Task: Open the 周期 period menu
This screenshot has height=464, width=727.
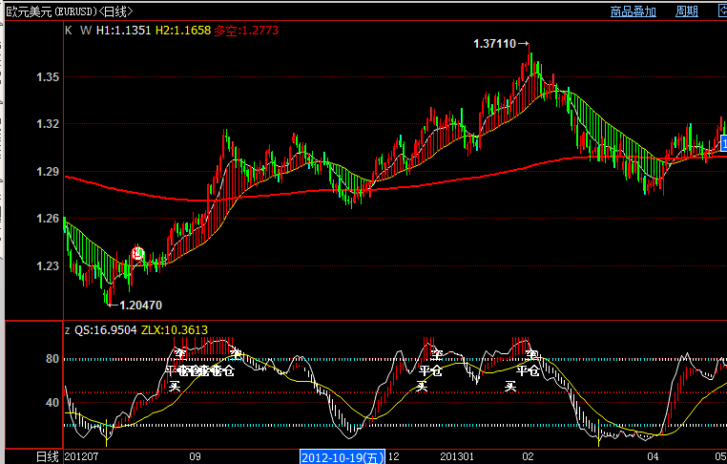Action: pyautogui.click(x=687, y=11)
